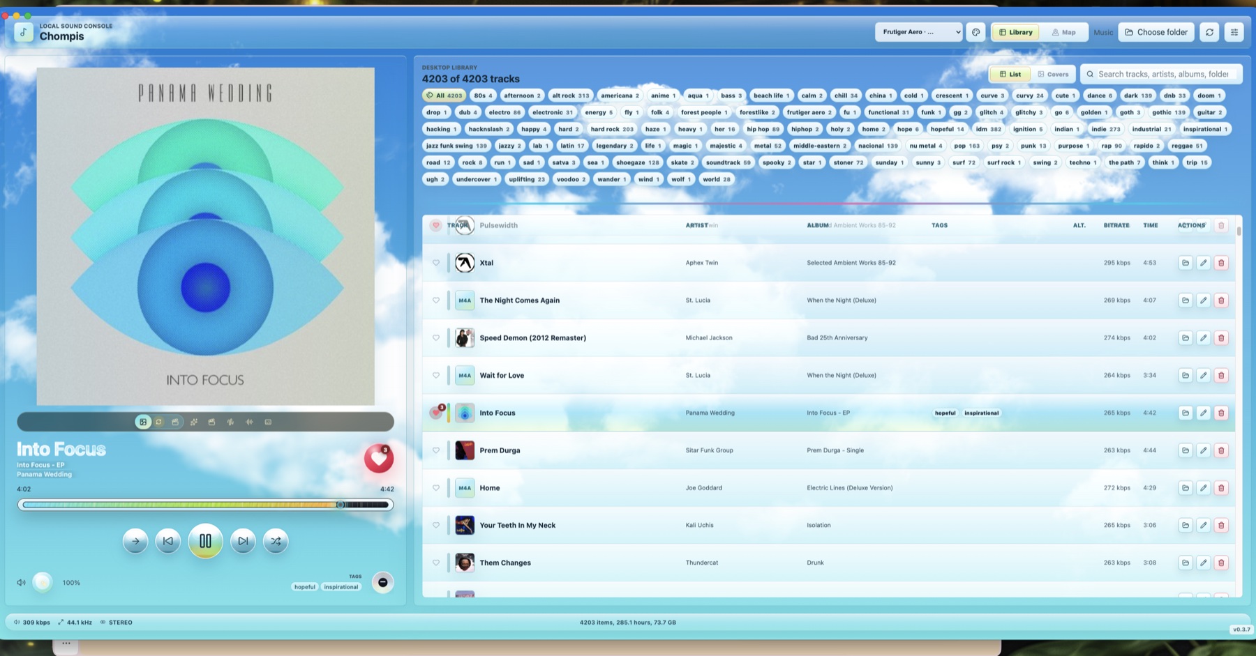Seek within the track progress bar
This screenshot has width=1256, height=656.
[205, 505]
